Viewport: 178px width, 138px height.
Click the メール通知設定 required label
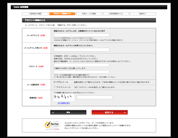(x=36, y=85)
